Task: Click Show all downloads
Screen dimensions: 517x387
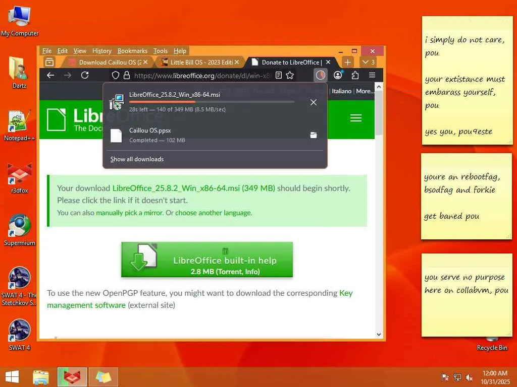Action: coord(137,159)
